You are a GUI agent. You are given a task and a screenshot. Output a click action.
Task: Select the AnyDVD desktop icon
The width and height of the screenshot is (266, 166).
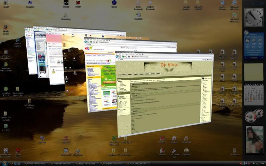162,139
